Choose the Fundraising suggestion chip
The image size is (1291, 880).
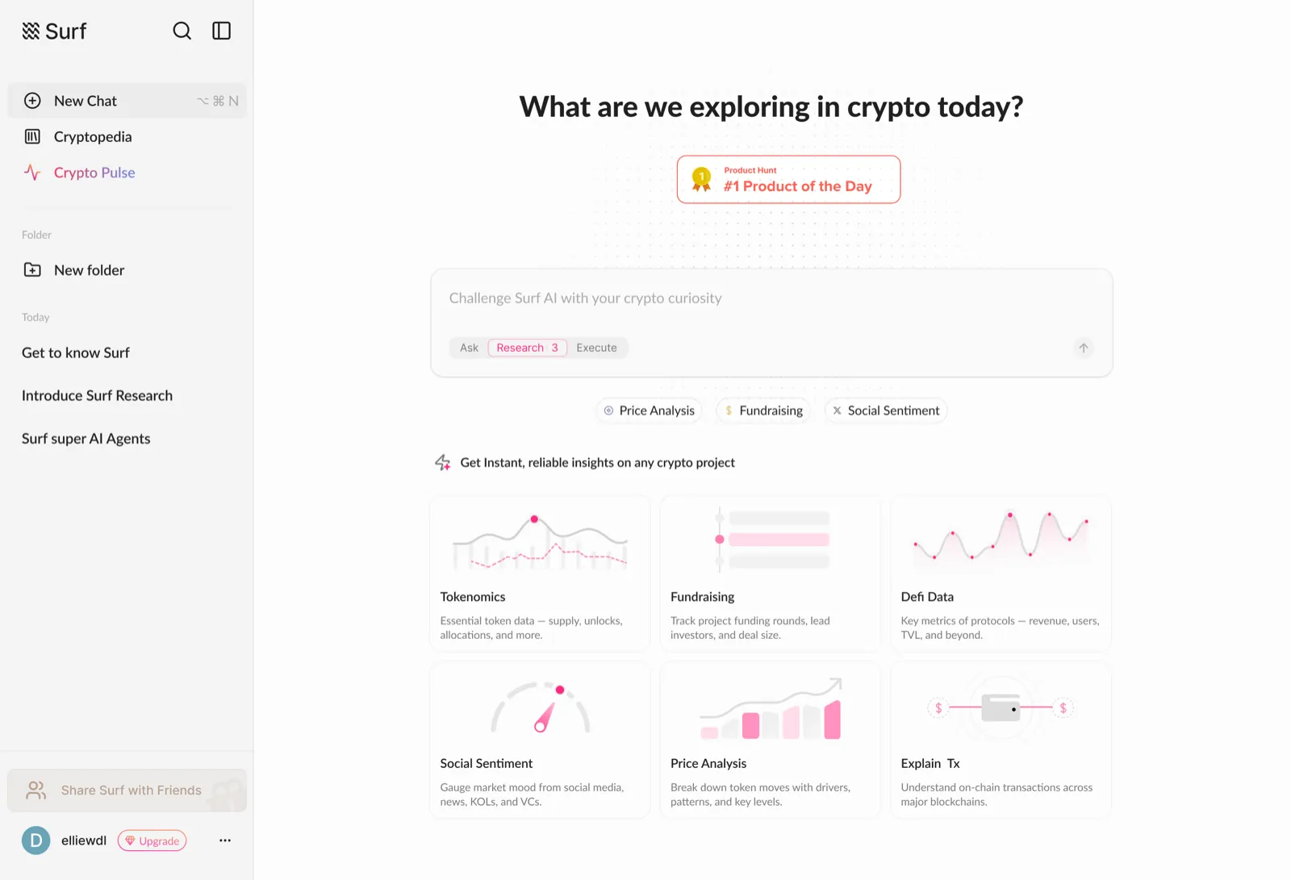coord(764,411)
